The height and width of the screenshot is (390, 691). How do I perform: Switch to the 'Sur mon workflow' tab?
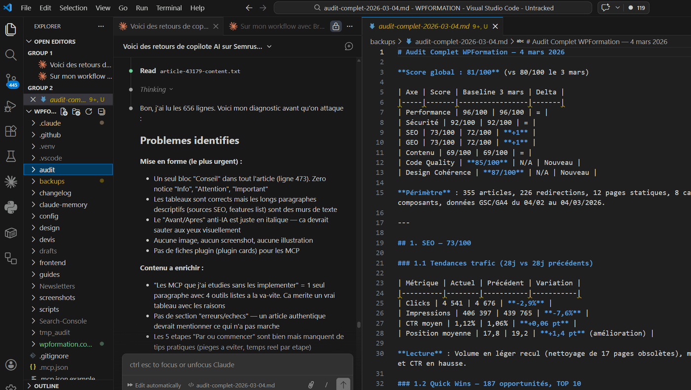281,26
